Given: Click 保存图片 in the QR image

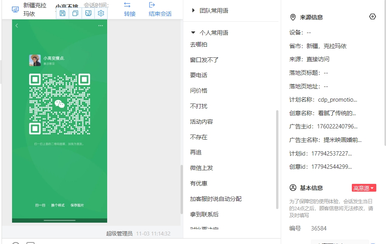Looking at the screenshot, I should (77, 205).
